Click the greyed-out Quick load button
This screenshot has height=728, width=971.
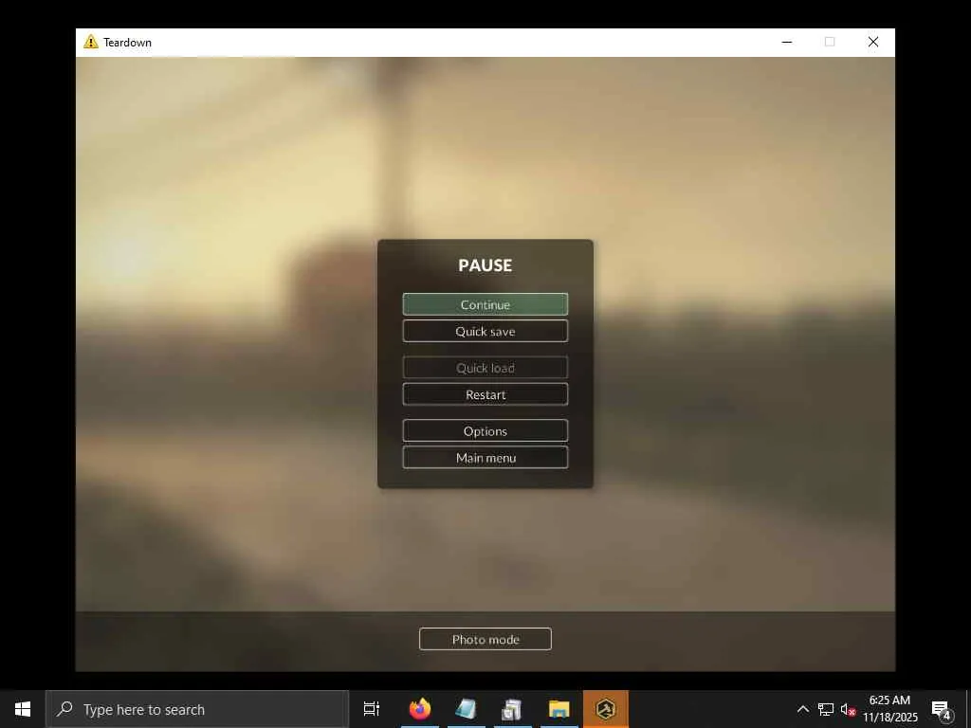coord(485,368)
